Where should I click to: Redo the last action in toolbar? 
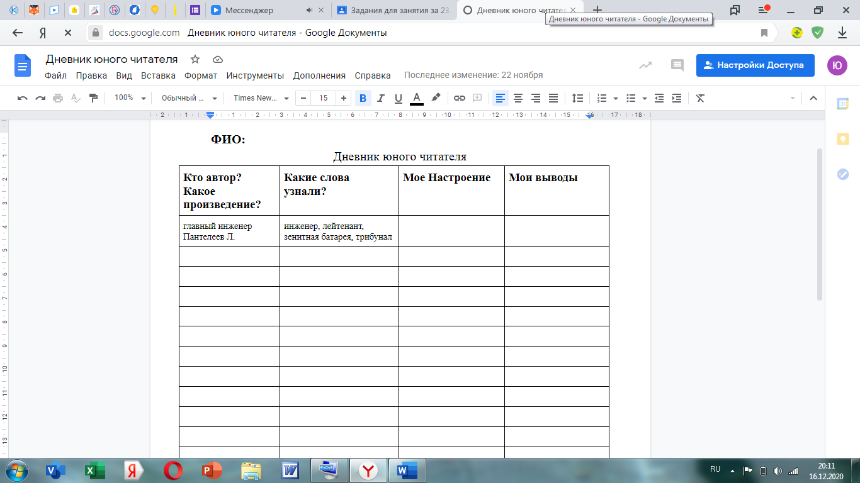pyautogui.click(x=40, y=98)
